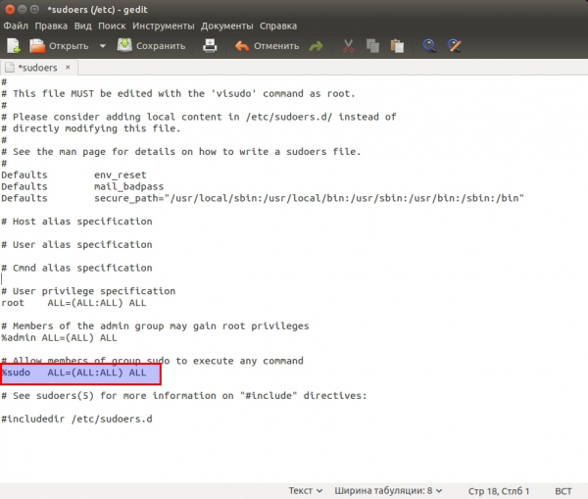Viewport: 588px width, 499px height.
Task: Undo last change with Отменить
Action: point(267,45)
